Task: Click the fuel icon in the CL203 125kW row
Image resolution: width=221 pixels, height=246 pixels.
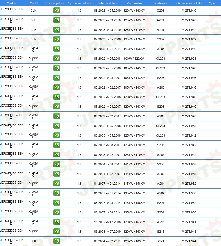Action: 57,135
